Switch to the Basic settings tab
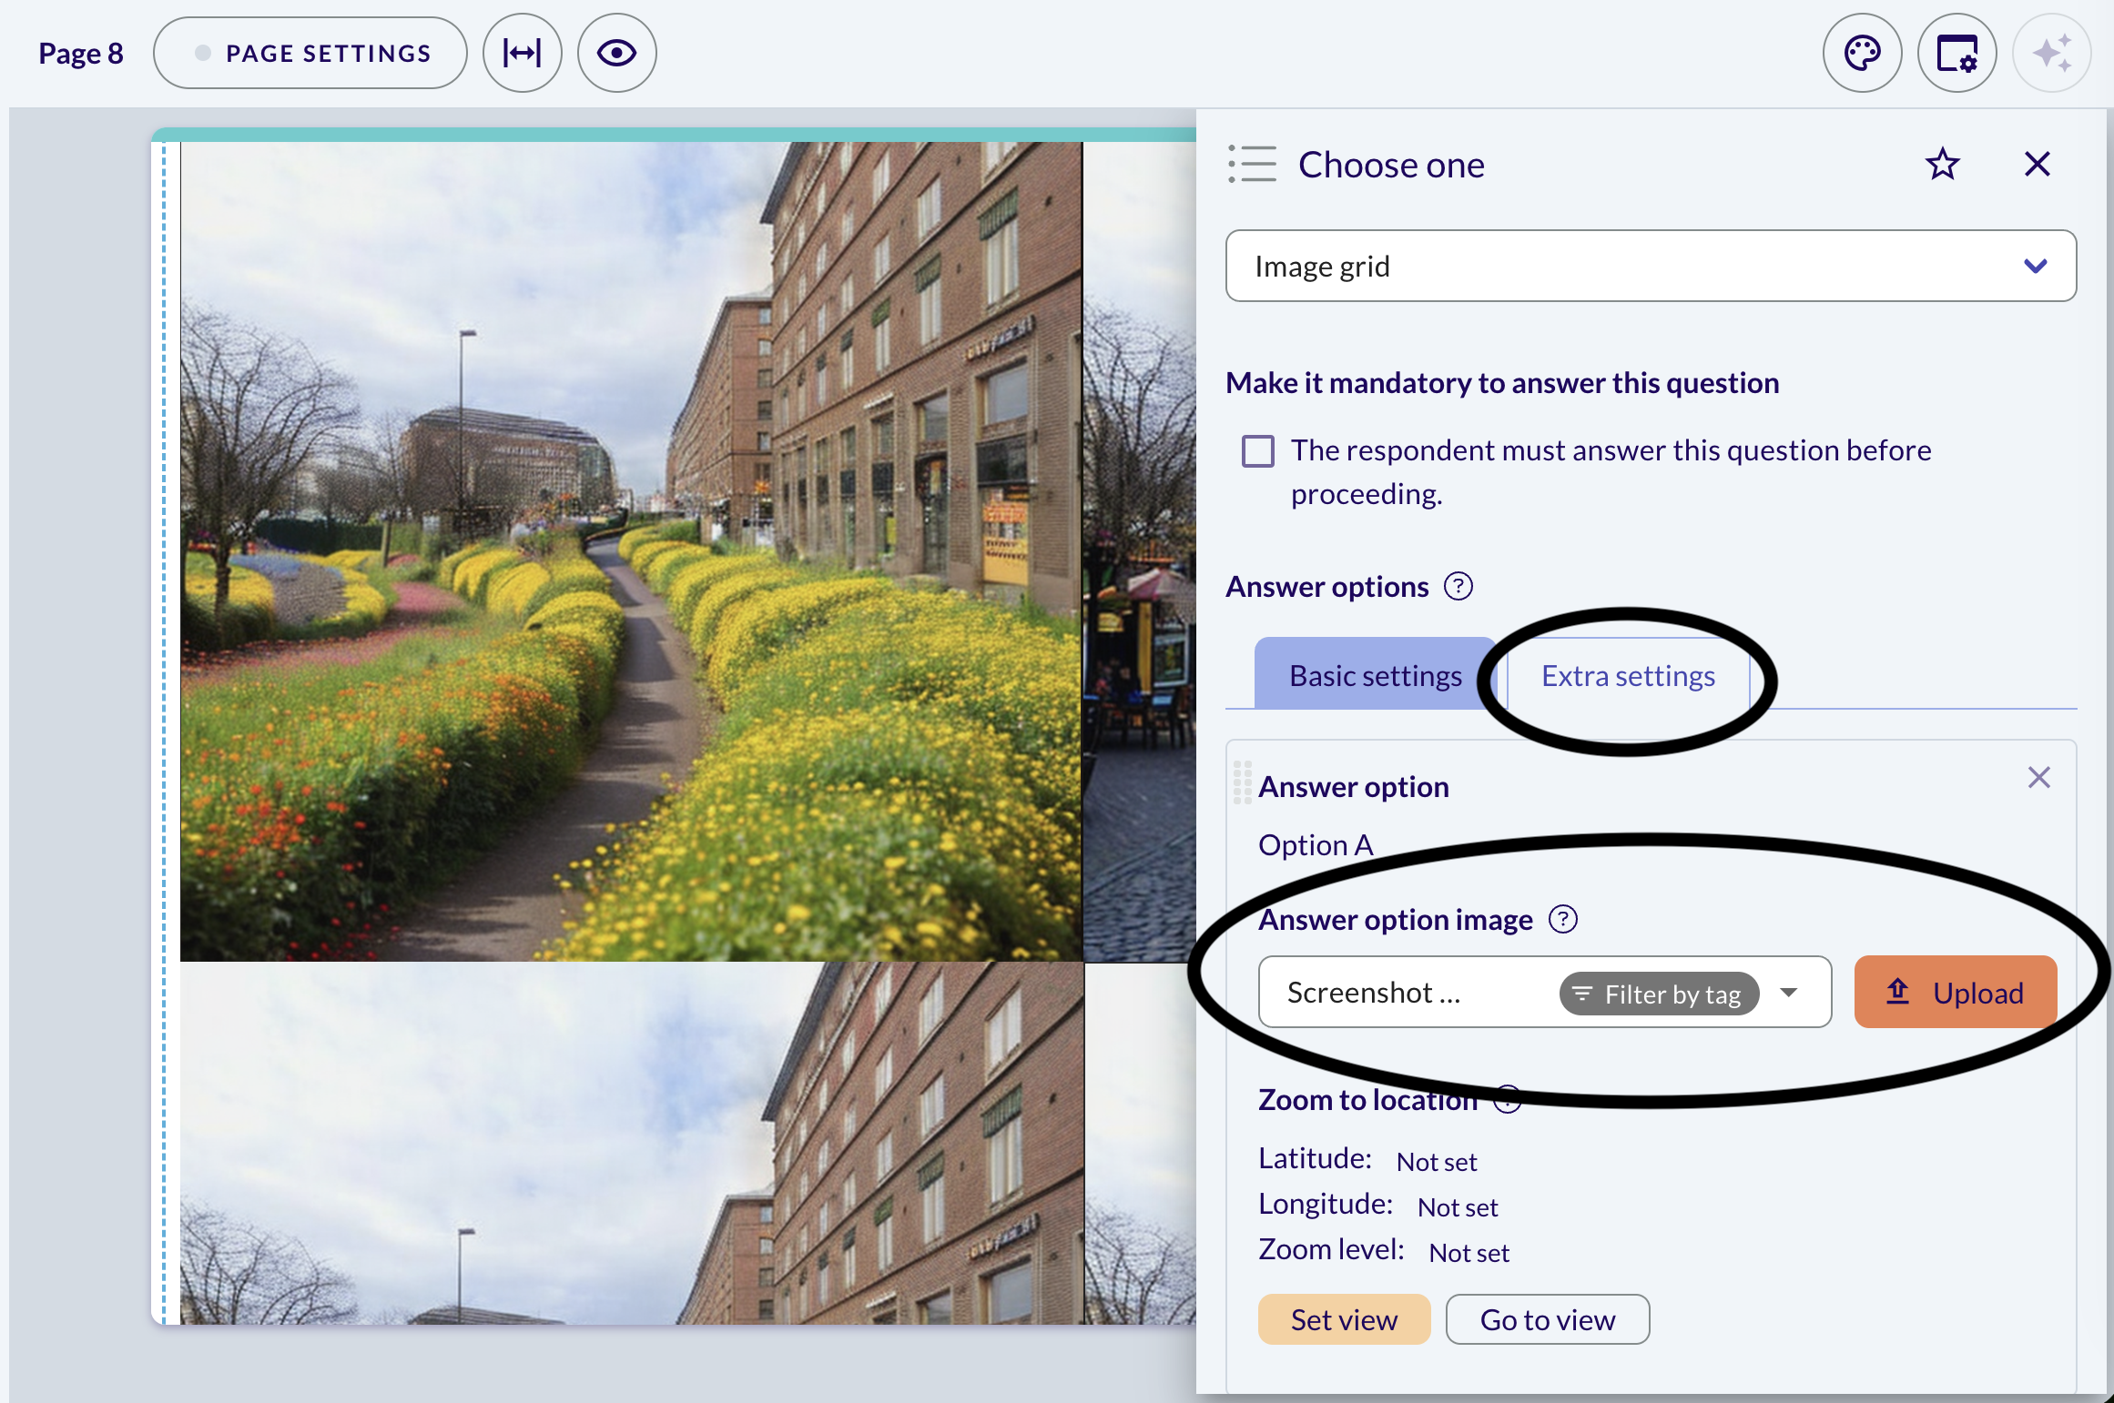The height and width of the screenshot is (1403, 2114). coord(1375,674)
